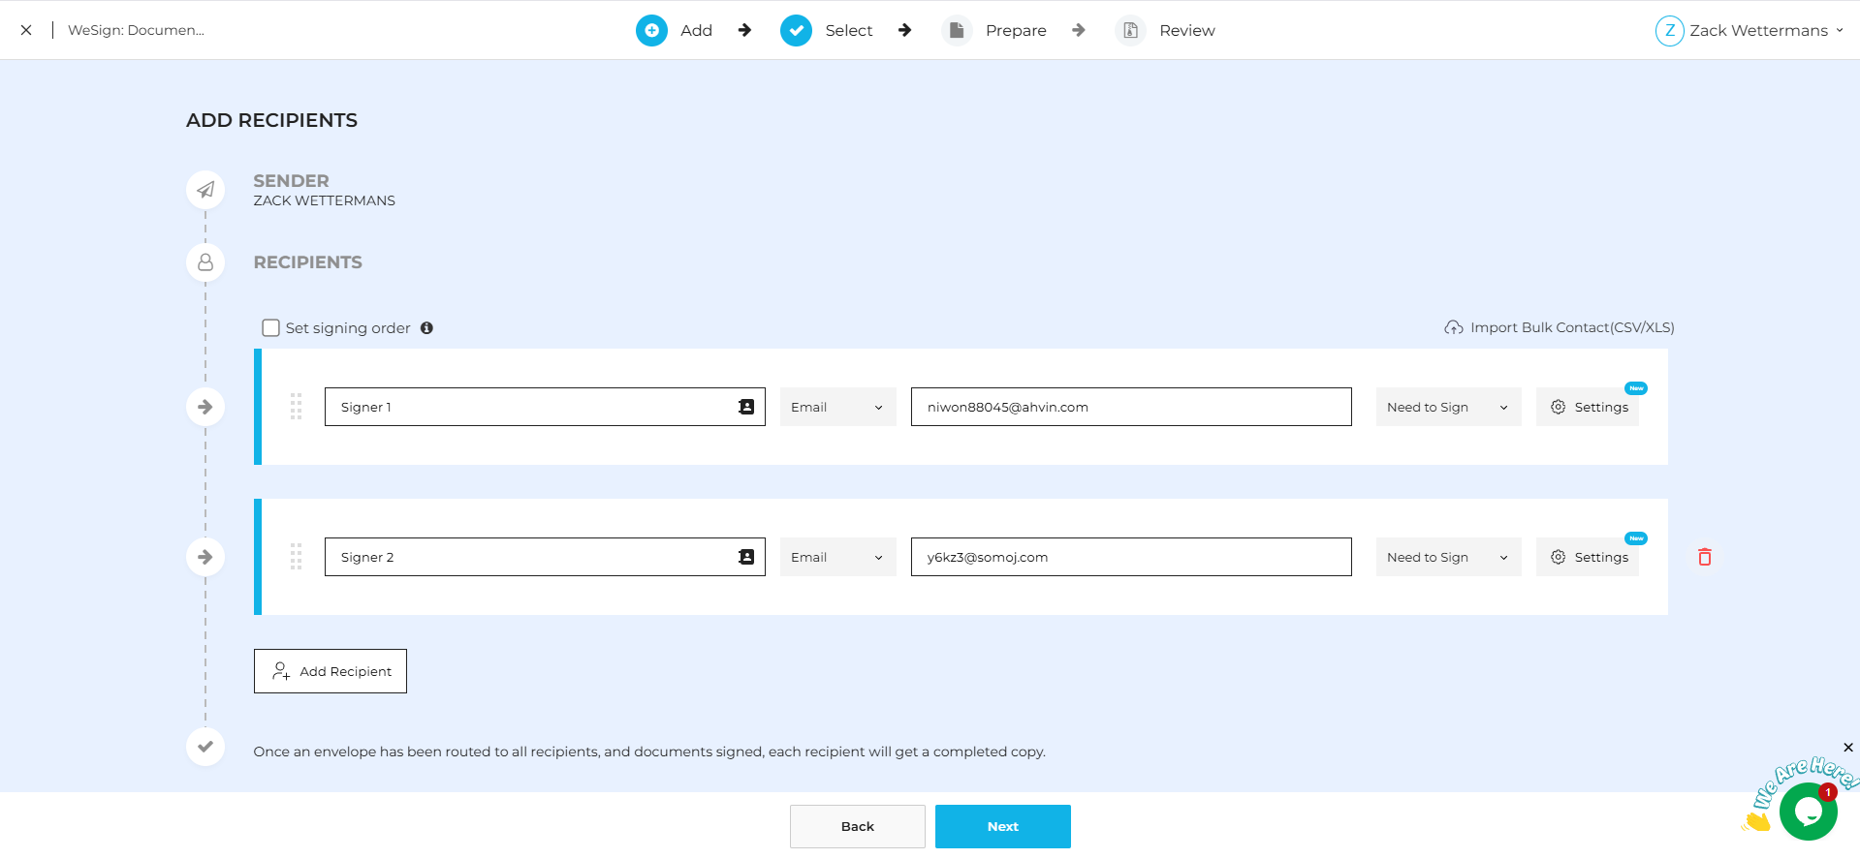Click the Add Recipient button
Screen dimensions: 1860x859
(x=331, y=671)
